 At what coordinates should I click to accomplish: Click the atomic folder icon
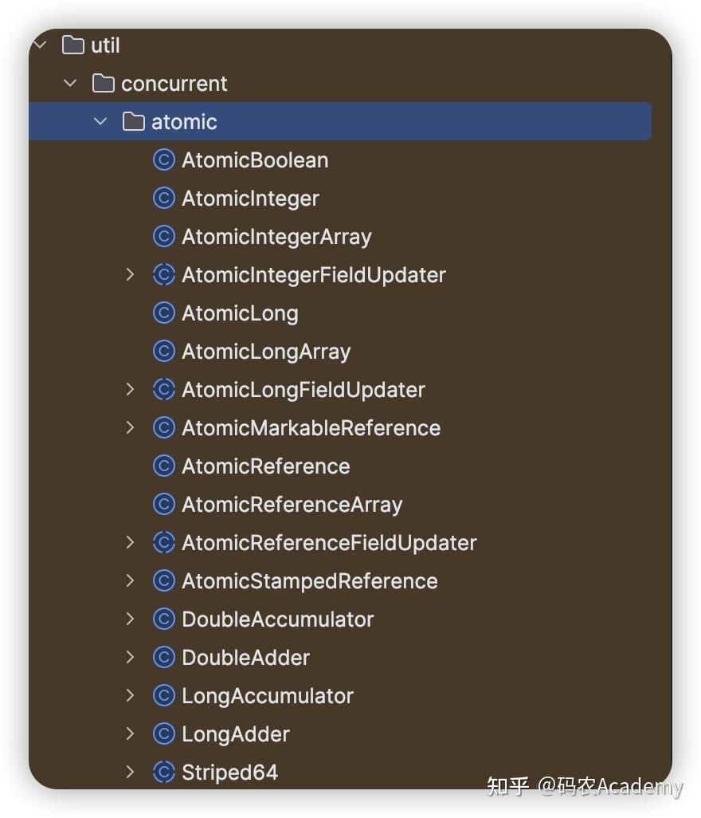click(134, 122)
